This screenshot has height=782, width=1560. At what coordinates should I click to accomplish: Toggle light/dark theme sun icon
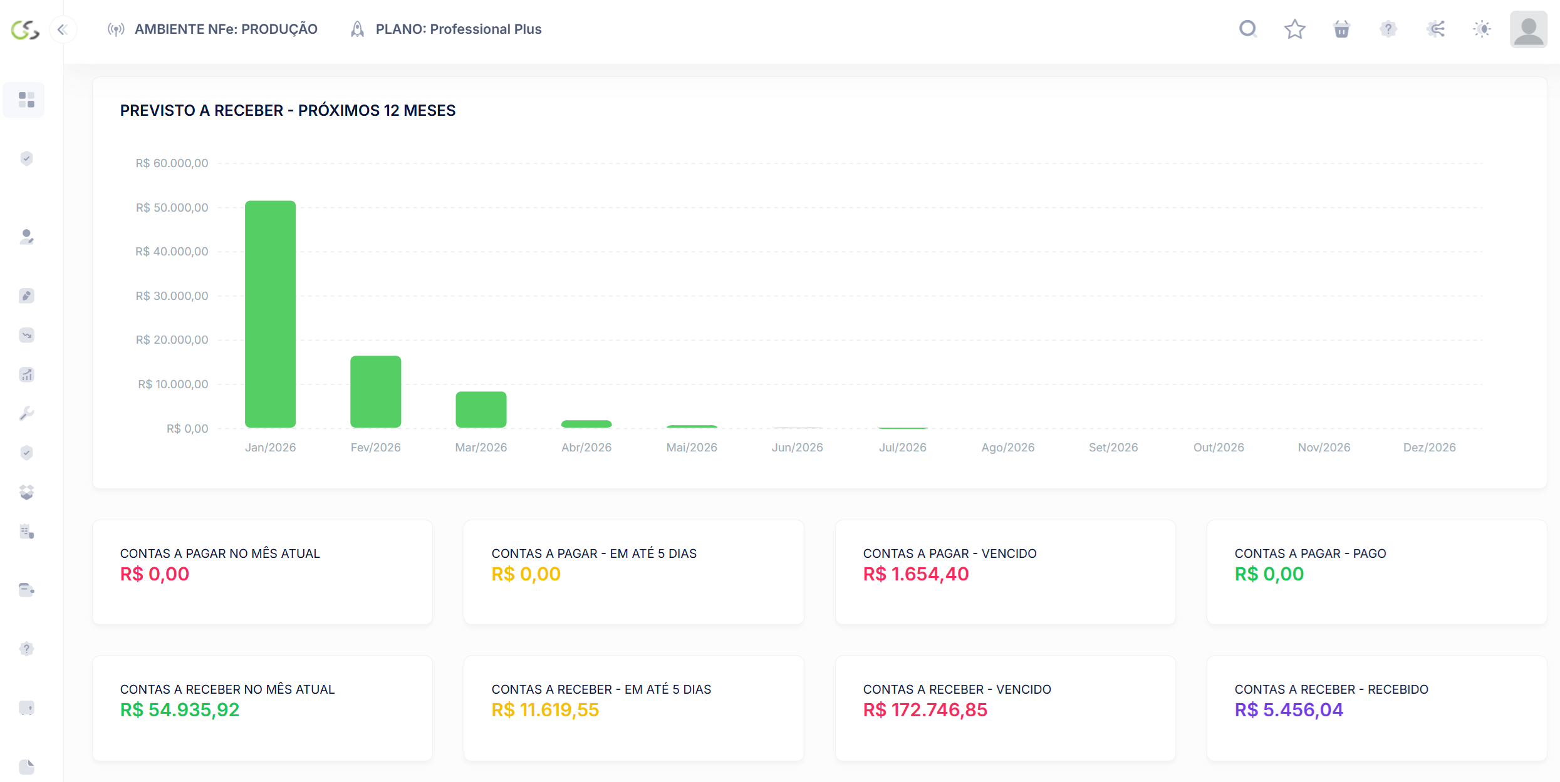point(1482,29)
